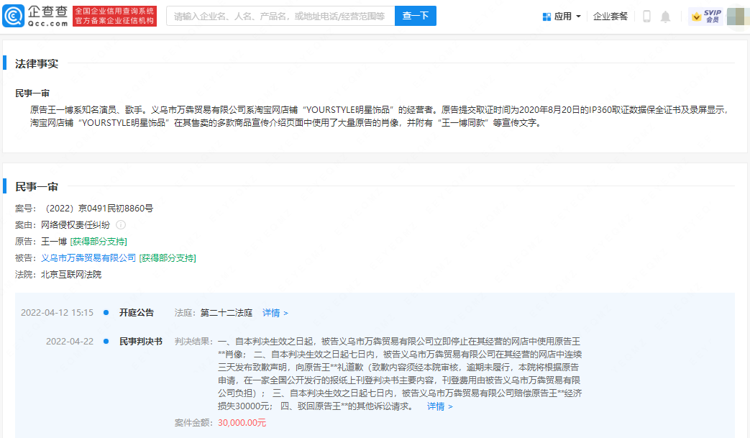The height and width of the screenshot is (438, 750).
Task: Click the 网络侵权责任纠纷 case cause text
Action: (x=76, y=224)
